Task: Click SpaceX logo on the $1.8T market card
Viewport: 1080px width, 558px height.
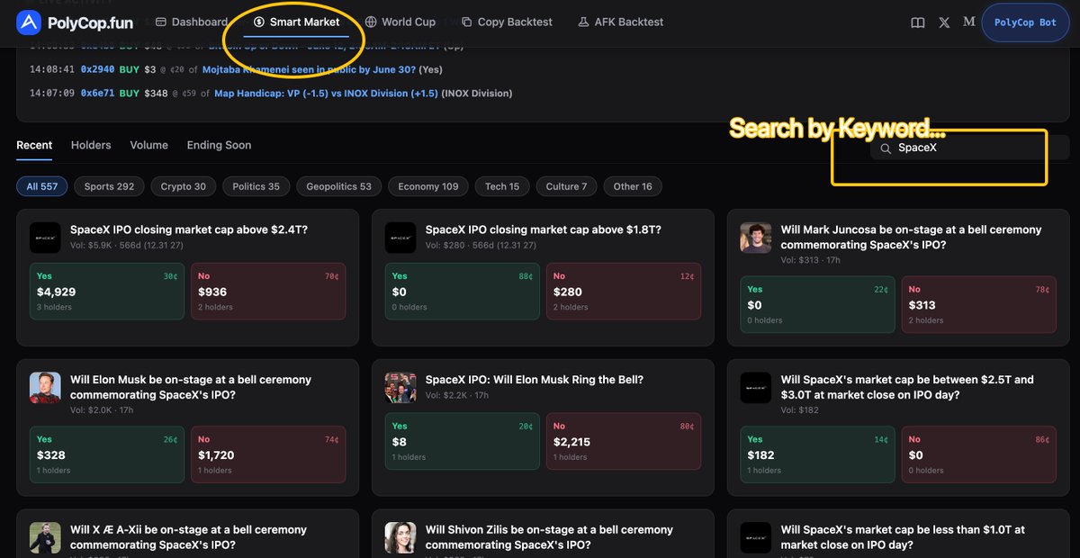Action: [400, 238]
